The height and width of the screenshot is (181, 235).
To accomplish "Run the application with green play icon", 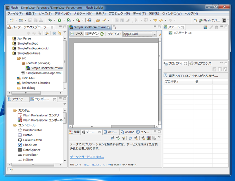I will [59, 20].
